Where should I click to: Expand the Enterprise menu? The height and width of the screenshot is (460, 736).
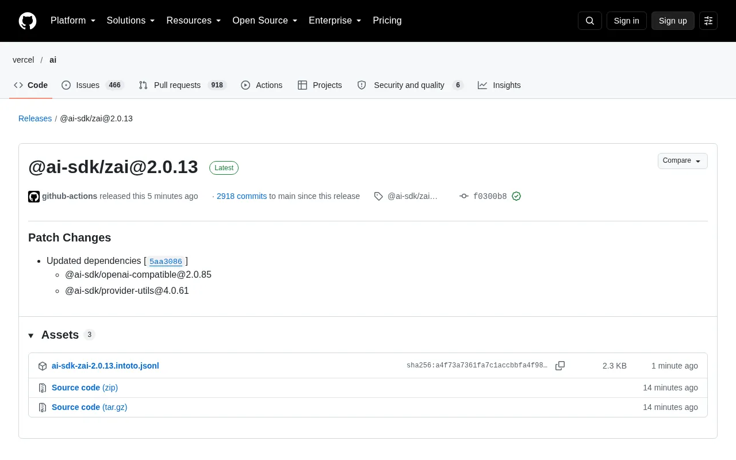[x=335, y=21]
